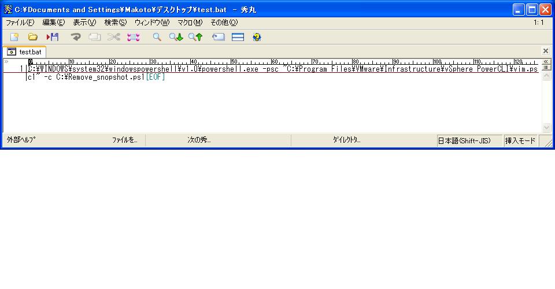
Task: Open the 表示(V) menu
Action: 84,23
